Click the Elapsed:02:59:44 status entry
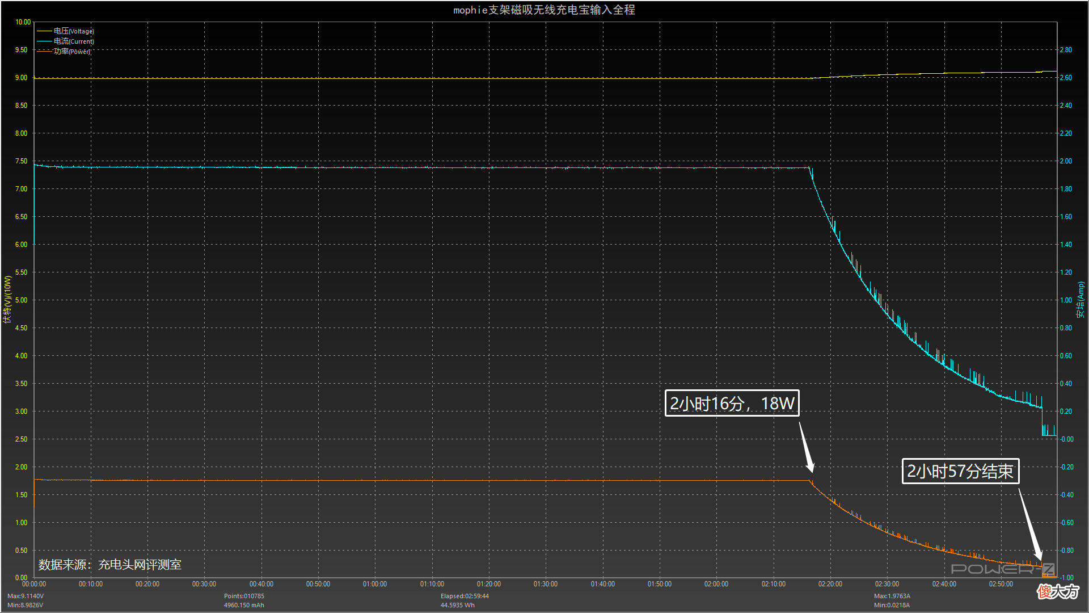Viewport: 1089px width, 613px height. [x=465, y=596]
